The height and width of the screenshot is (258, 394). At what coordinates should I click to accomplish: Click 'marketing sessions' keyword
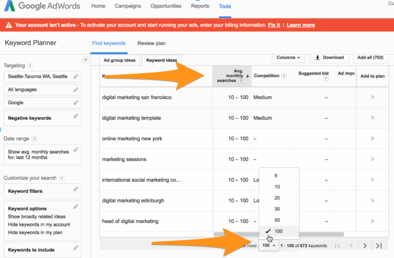coord(124,159)
